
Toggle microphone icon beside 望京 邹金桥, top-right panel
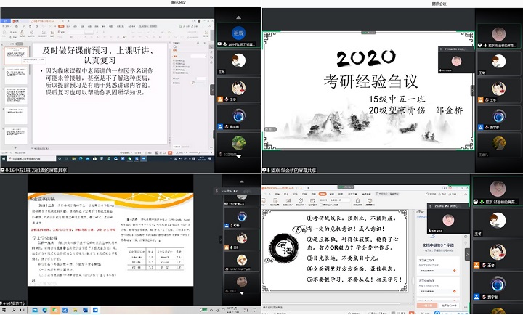485,44
